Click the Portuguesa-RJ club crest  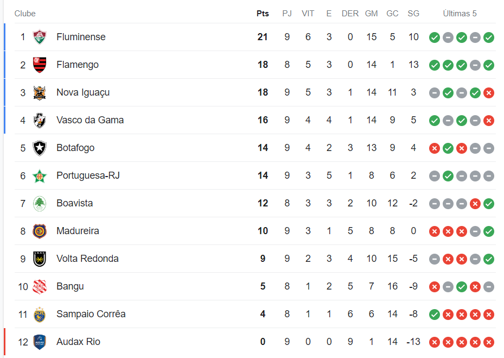click(40, 175)
